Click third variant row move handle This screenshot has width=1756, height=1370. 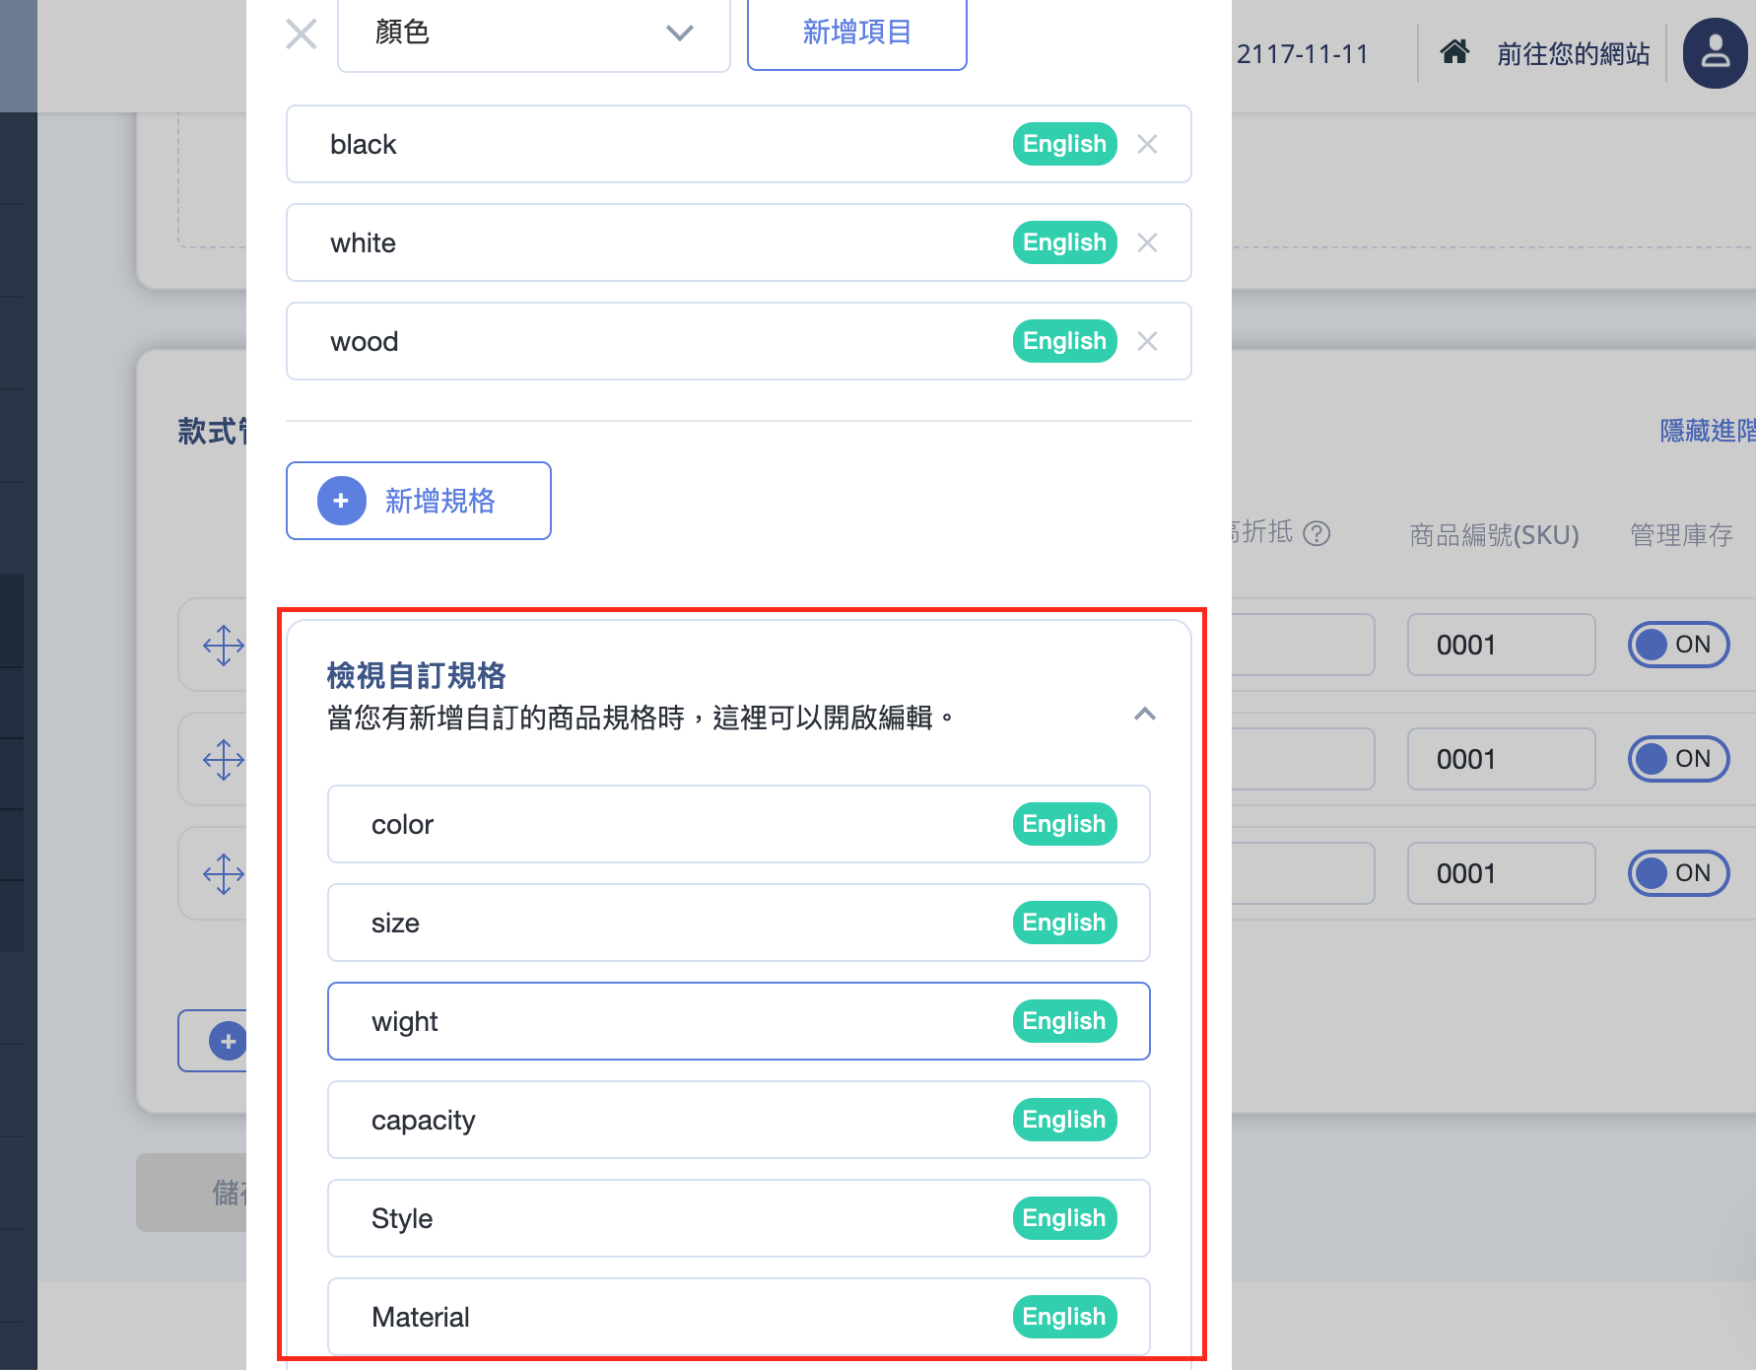(x=224, y=874)
